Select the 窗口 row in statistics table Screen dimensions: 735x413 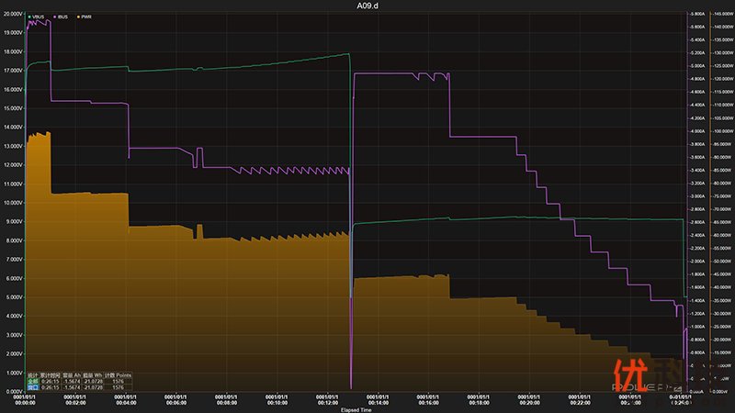32,387
